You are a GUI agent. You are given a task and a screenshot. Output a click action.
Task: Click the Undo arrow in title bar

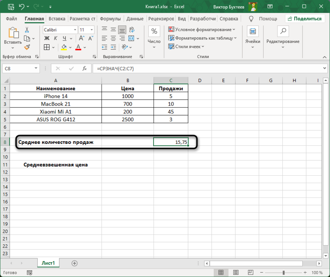click(22, 7)
